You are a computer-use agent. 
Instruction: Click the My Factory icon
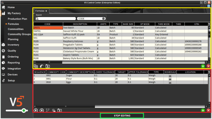(3, 13)
